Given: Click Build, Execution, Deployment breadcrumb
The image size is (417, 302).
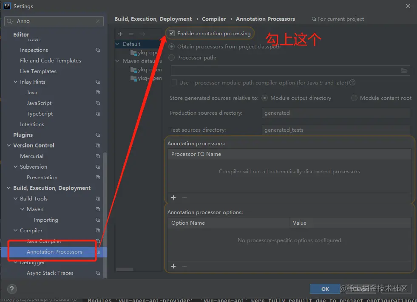Looking at the screenshot, I should click(153, 19).
